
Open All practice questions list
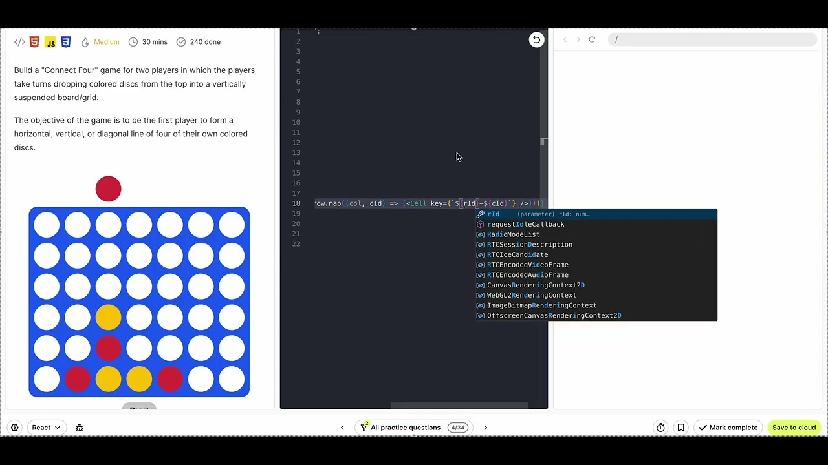pyautogui.click(x=406, y=428)
